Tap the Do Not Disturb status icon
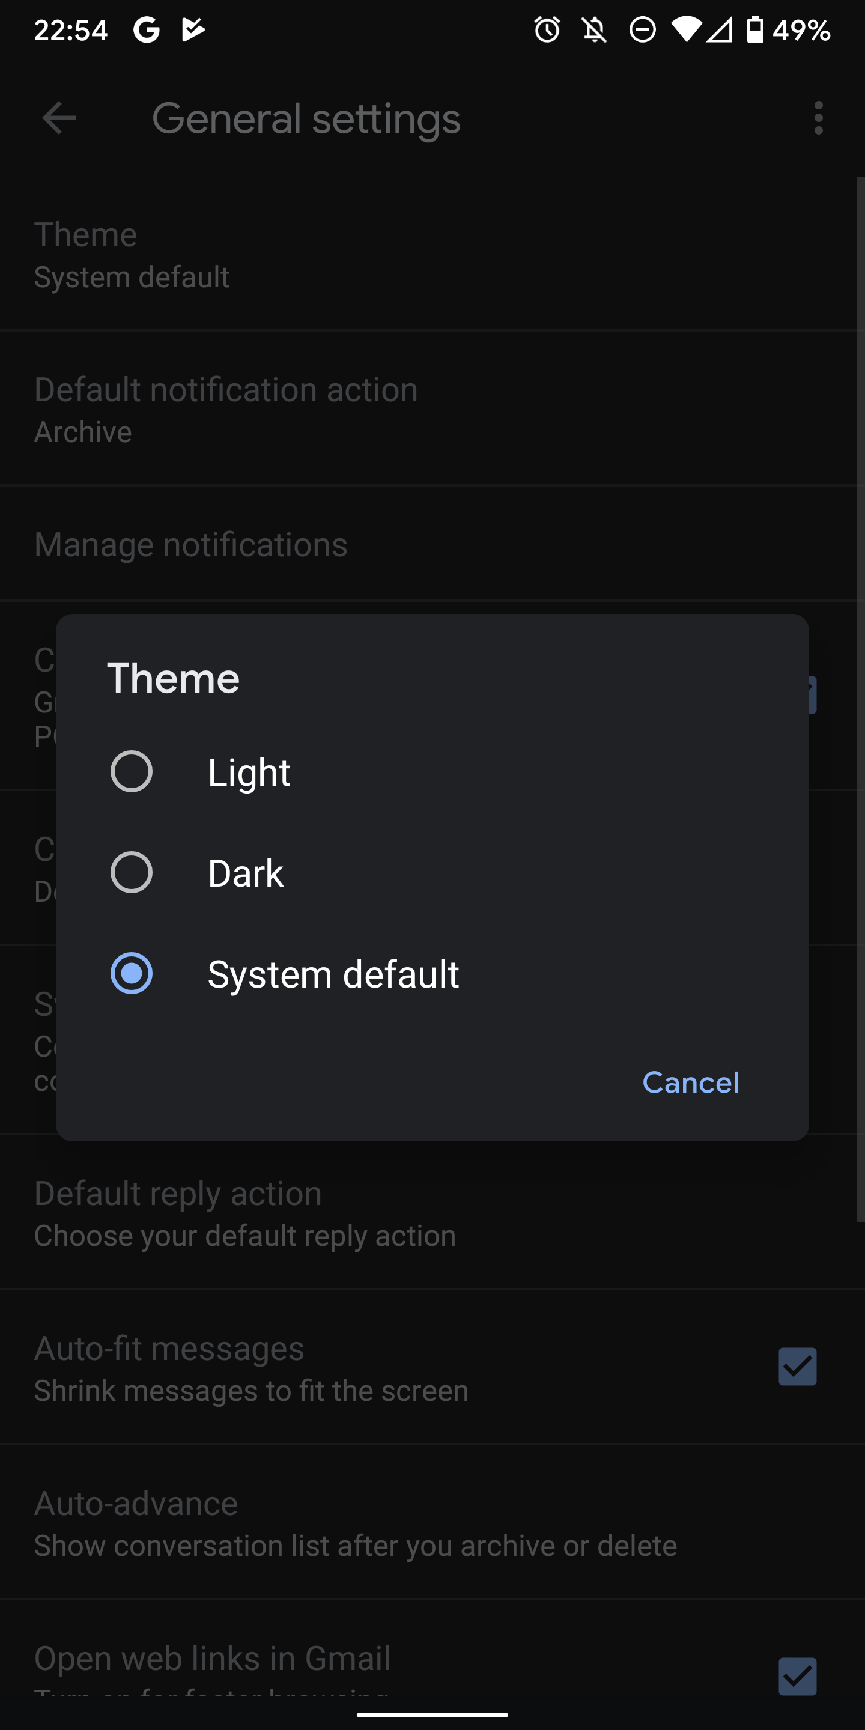The width and height of the screenshot is (865, 1730). click(642, 30)
